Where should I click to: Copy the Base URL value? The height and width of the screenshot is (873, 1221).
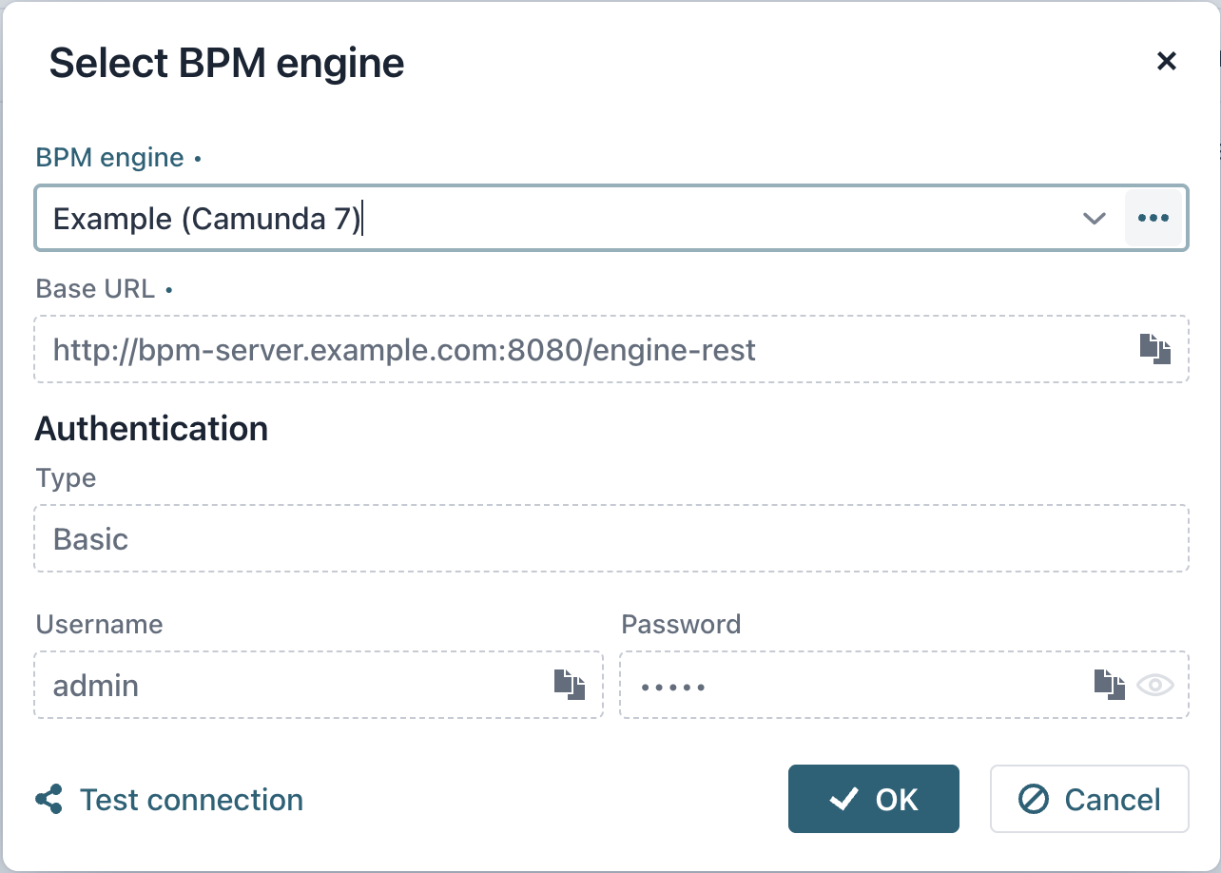coord(1156,349)
